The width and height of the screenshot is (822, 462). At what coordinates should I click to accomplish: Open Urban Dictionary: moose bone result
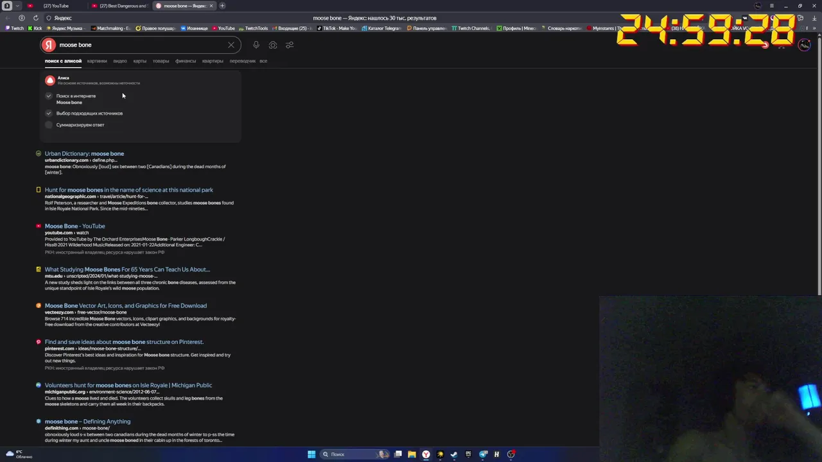click(x=84, y=153)
